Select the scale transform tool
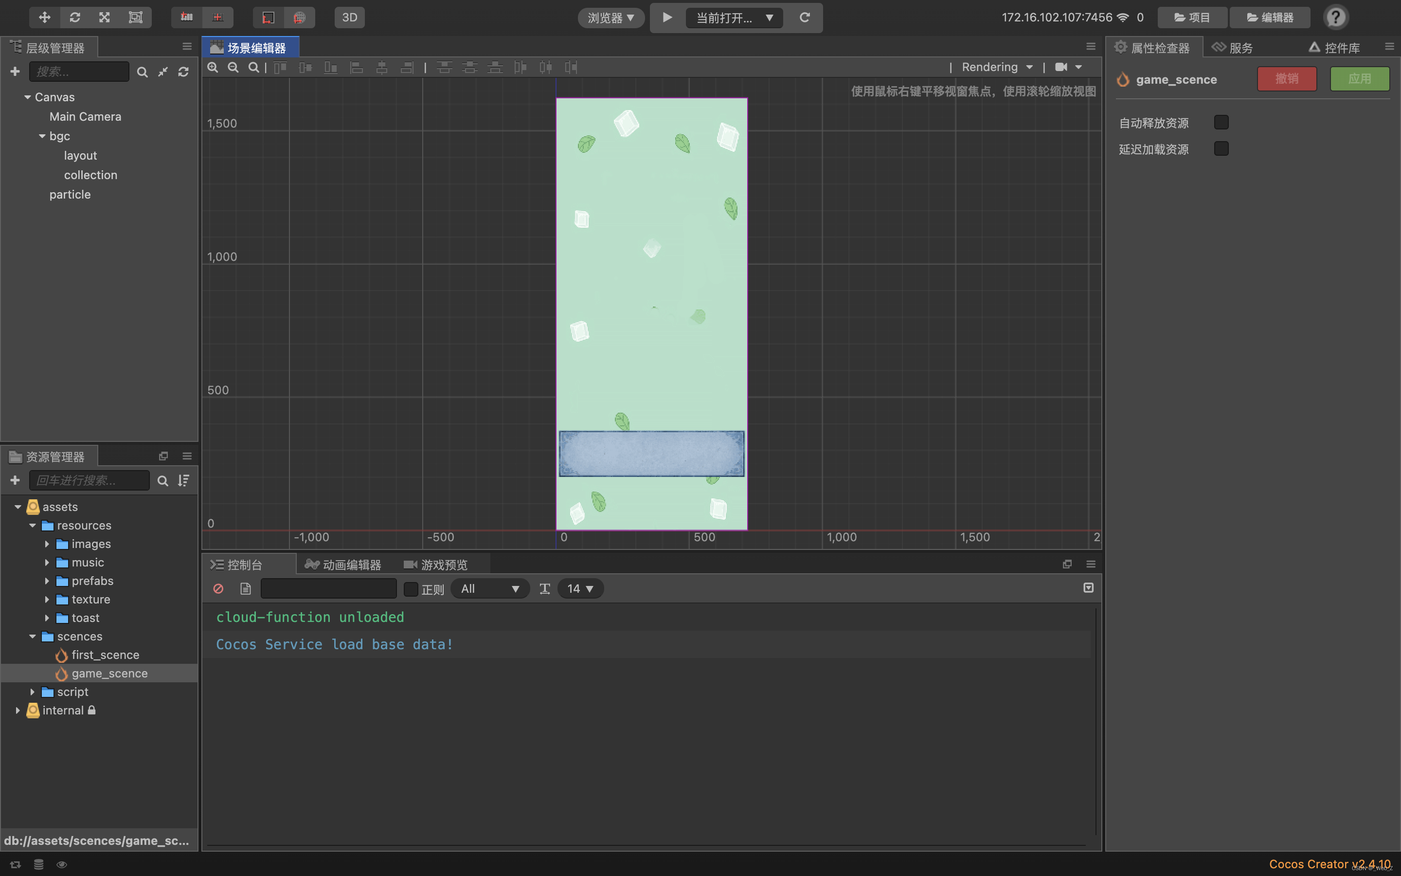This screenshot has height=876, width=1401. (105, 18)
